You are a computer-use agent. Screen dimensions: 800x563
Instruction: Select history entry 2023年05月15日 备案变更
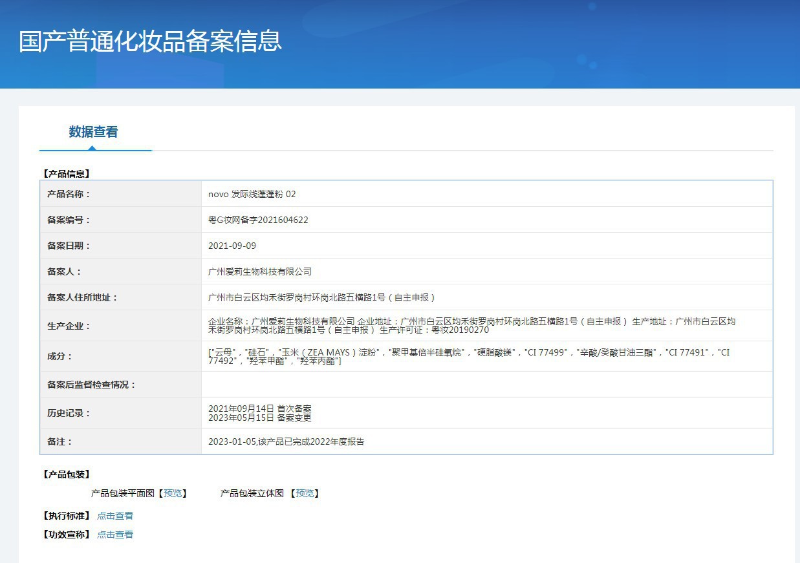(260, 418)
